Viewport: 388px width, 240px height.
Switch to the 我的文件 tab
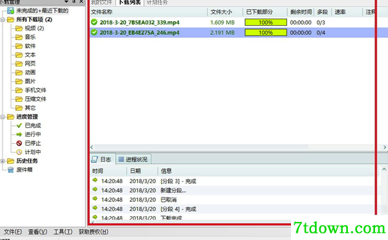(x=102, y=3)
